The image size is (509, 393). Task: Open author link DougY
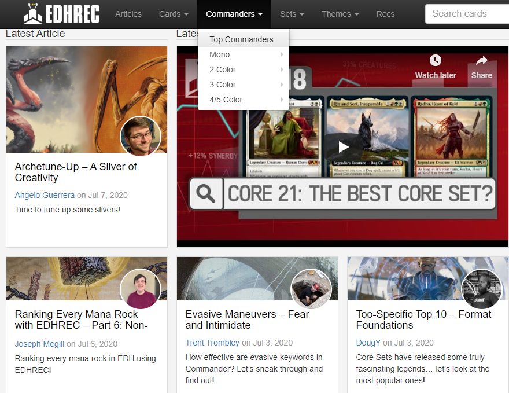(368, 343)
